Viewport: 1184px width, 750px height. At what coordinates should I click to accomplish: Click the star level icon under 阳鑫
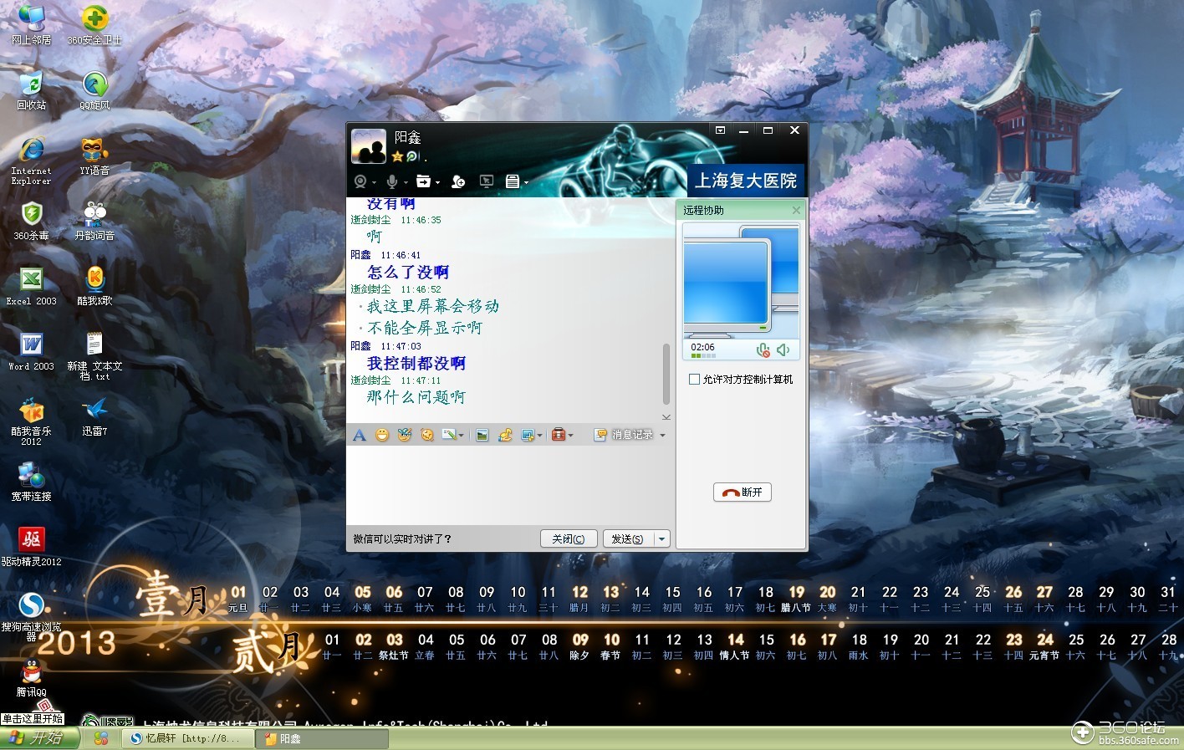click(x=397, y=156)
